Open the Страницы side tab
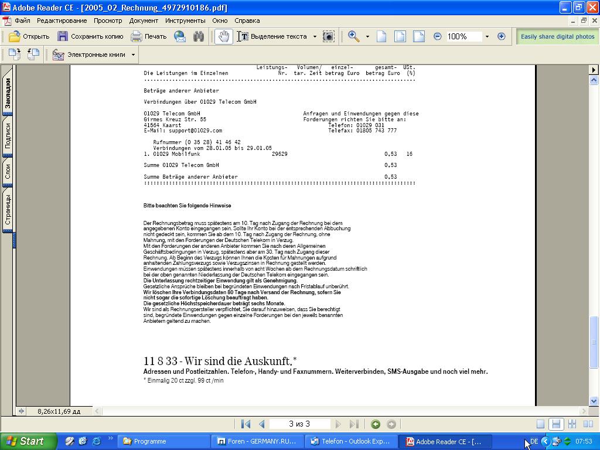Screen dimensions: 600x450 pyautogui.click(x=8, y=209)
